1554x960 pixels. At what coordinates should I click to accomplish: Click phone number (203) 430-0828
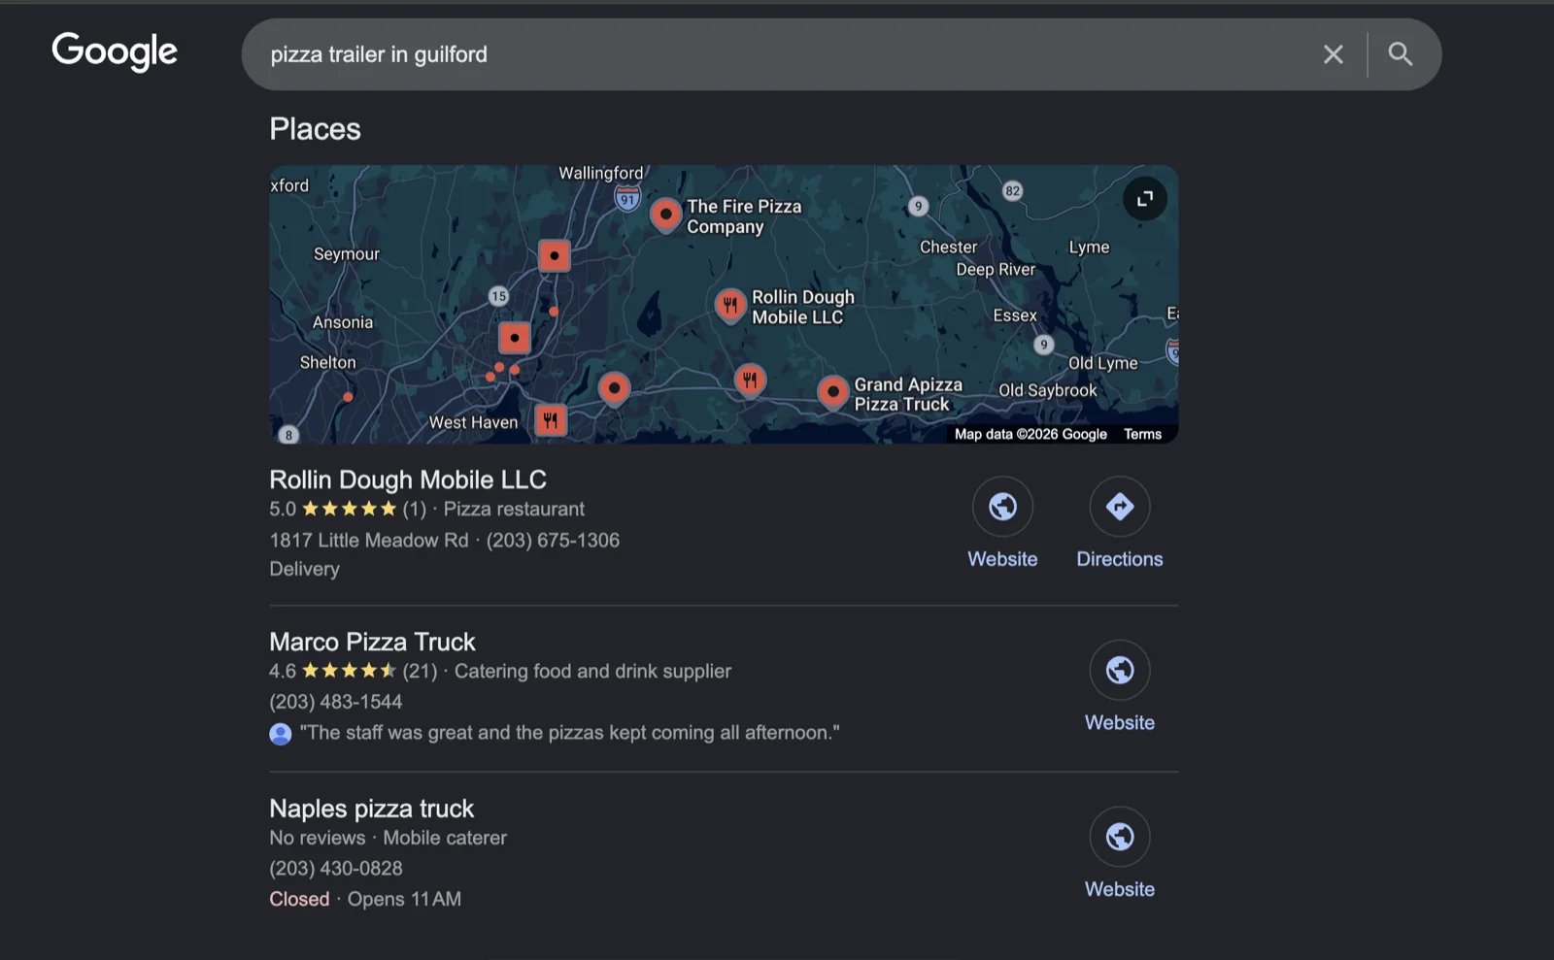335,869
